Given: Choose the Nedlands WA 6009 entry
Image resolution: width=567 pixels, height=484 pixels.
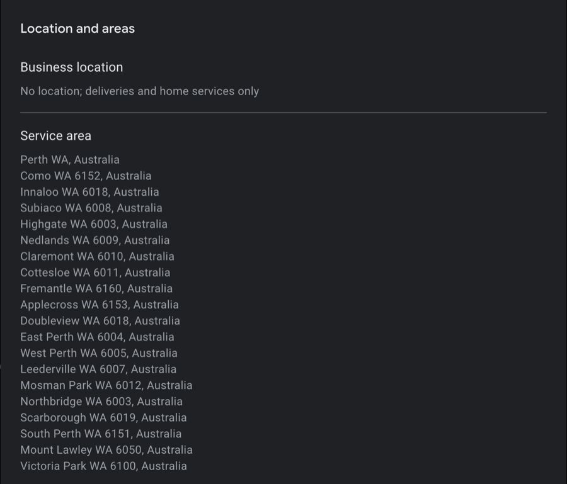Looking at the screenshot, I should point(94,240).
